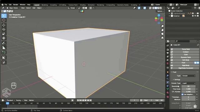Open viewport Options dropdown
Screen dimensions: 200x112
click(x=160, y=11)
